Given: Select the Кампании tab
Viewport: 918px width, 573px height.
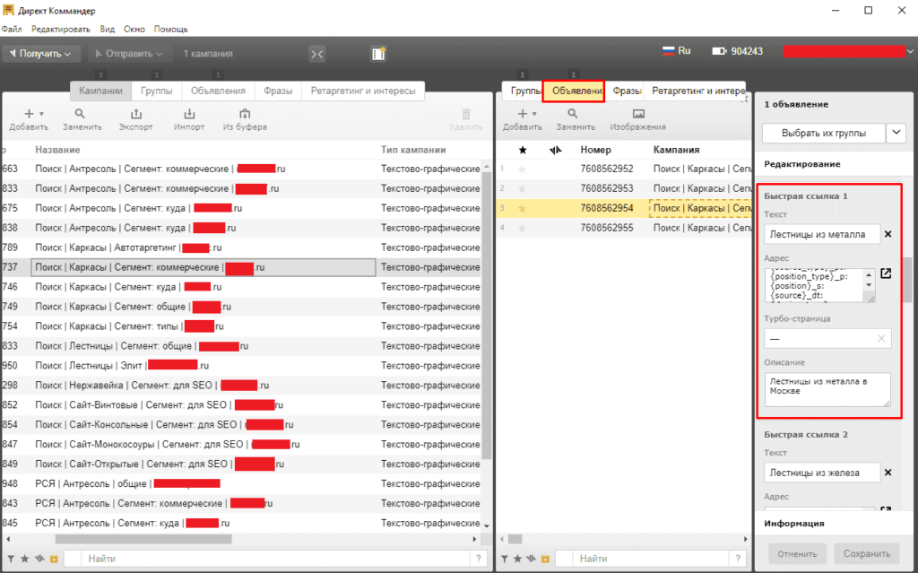Looking at the screenshot, I should coord(100,91).
